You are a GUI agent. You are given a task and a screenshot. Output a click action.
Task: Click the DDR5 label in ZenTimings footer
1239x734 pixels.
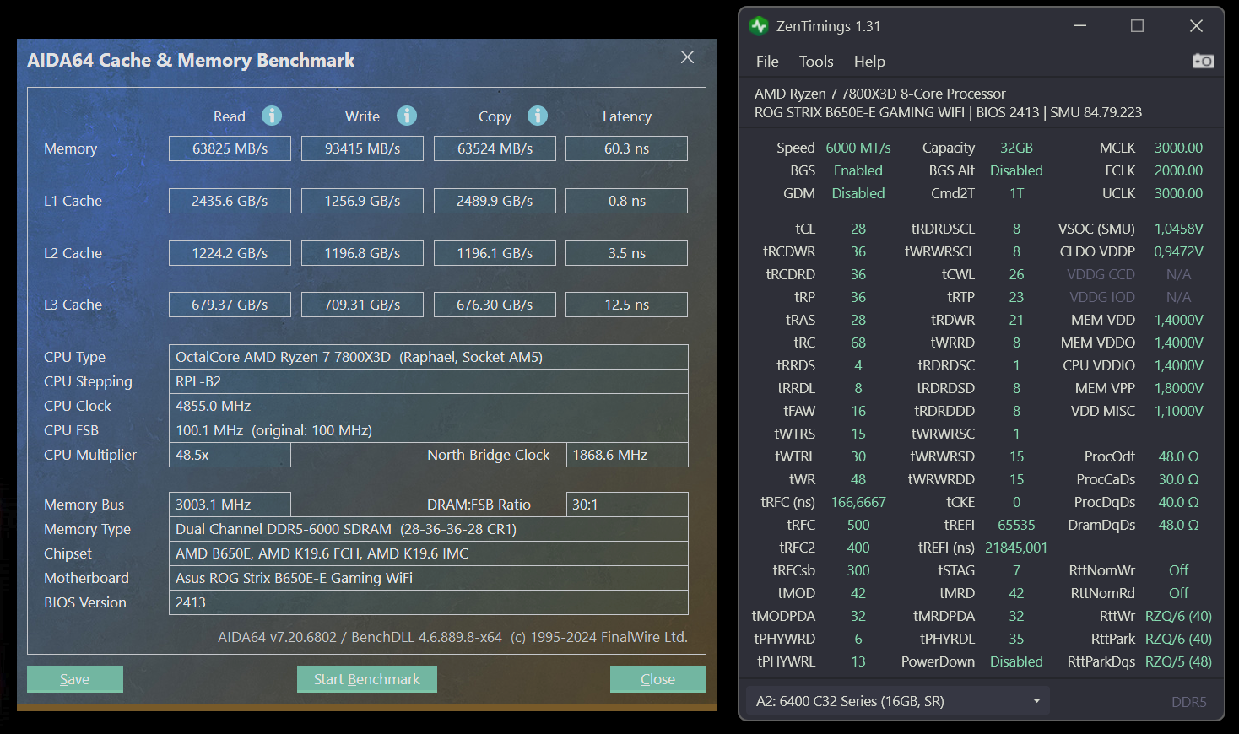[1188, 702]
